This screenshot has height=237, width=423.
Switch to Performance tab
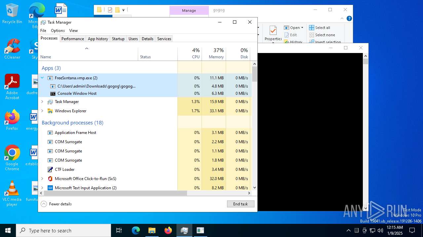click(x=73, y=39)
